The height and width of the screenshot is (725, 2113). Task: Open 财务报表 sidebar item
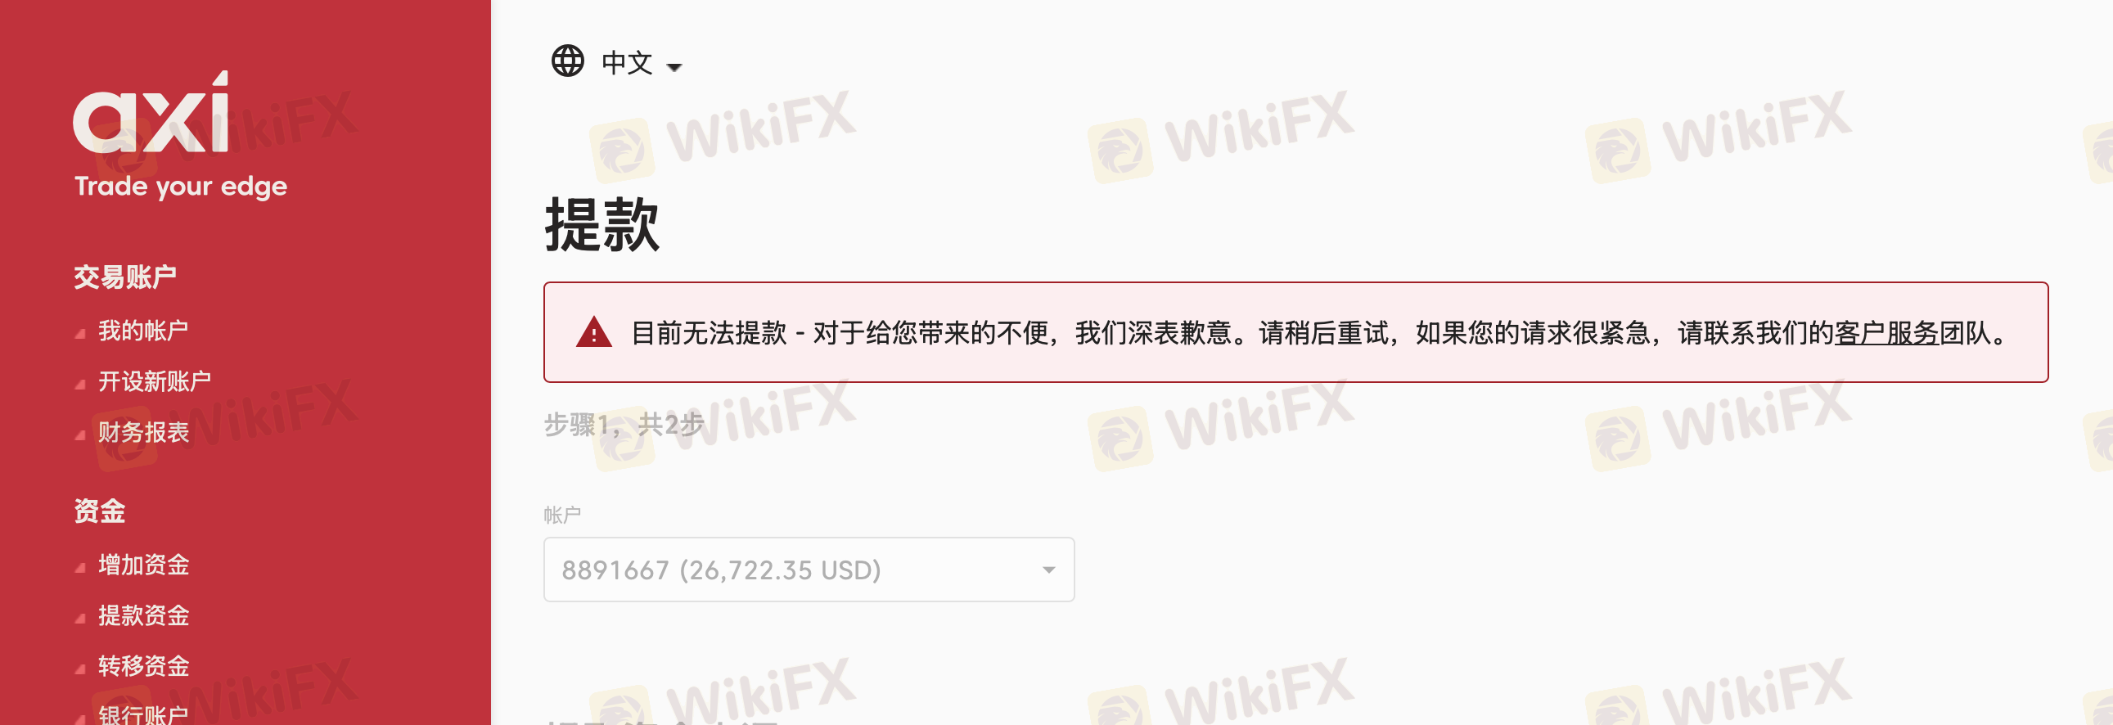click(x=143, y=432)
